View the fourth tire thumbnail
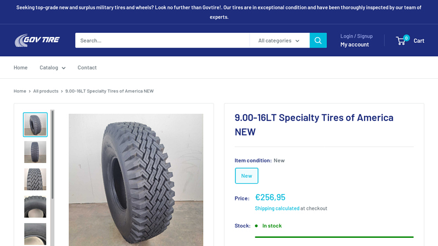The image size is (438, 246). click(x=35, y=207)
